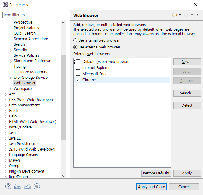203x195 pixels.
Task: Select Web Browser tree item
Action: (25, 83)
